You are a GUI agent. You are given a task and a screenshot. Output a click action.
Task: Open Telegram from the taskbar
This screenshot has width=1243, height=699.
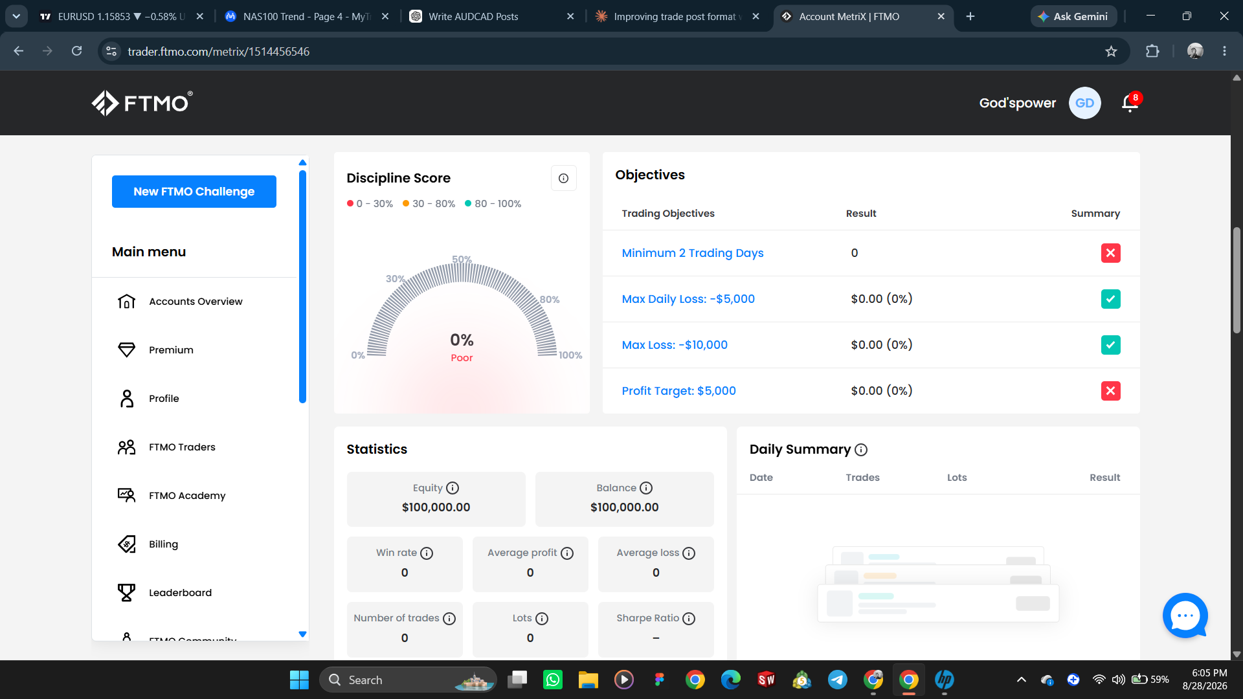click(x=838, y=680)
